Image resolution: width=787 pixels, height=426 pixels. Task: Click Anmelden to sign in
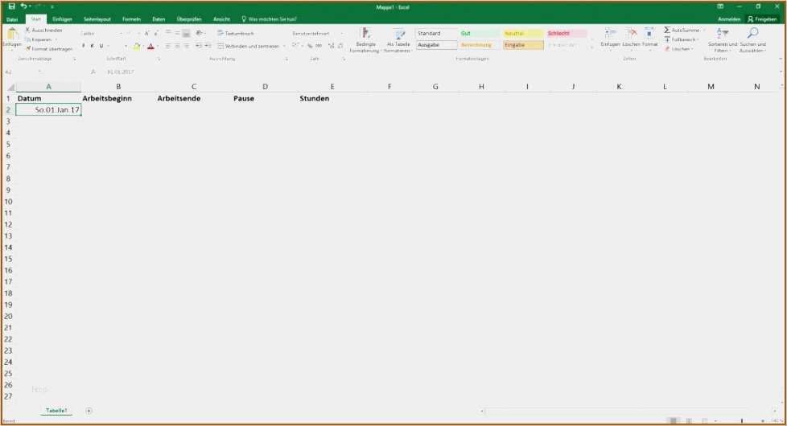[729, 19]
